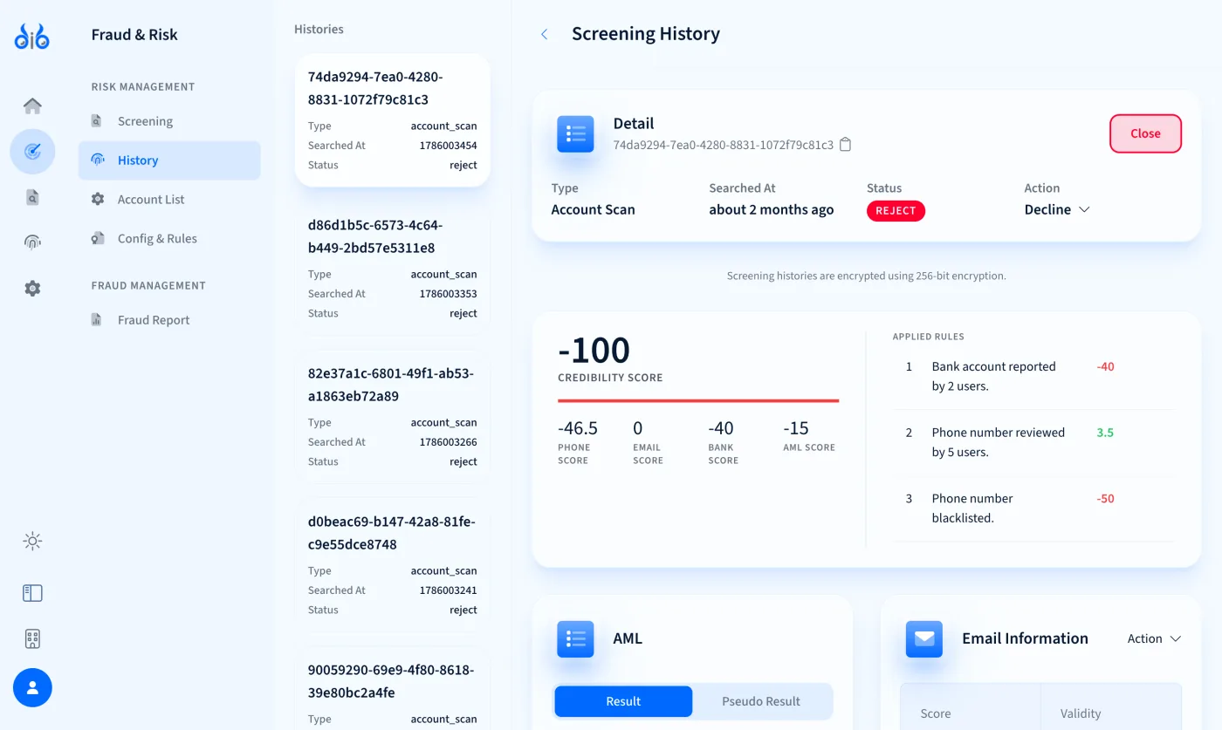
Task: Open the History menu item
Action: pyautogui.click(x=169, y=160)
